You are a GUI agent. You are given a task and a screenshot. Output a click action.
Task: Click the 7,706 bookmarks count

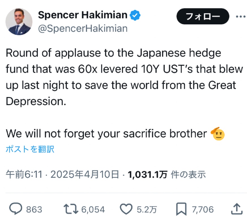(x=203, y=209)
